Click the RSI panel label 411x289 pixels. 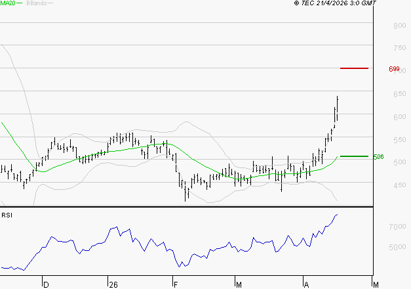point(7,215)
